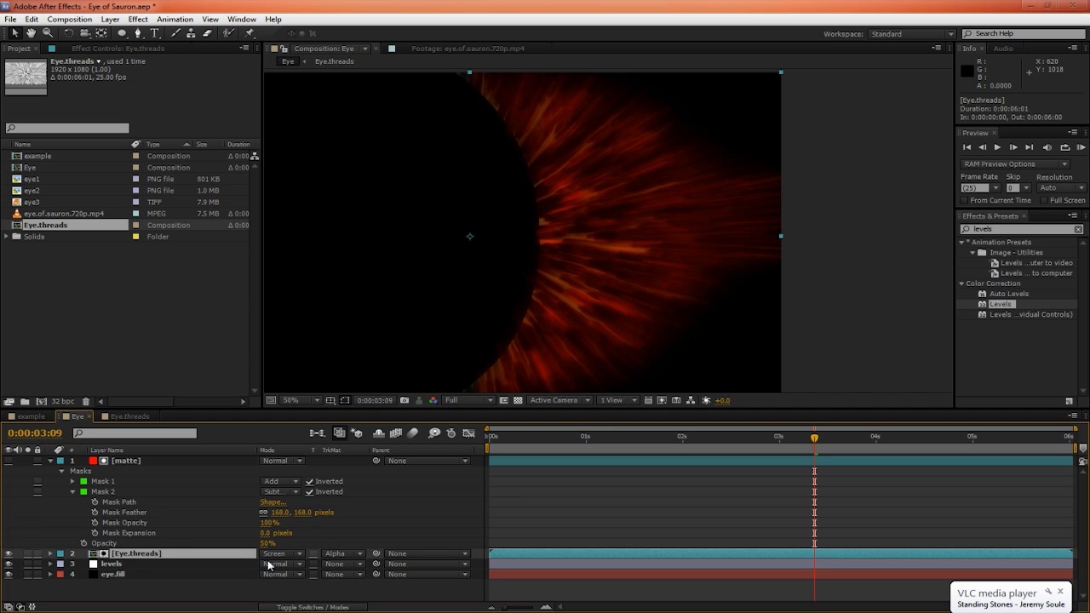1090x613 pixels.
Task: Hide the levels layer eye icon
Action: tap(9, 564)
